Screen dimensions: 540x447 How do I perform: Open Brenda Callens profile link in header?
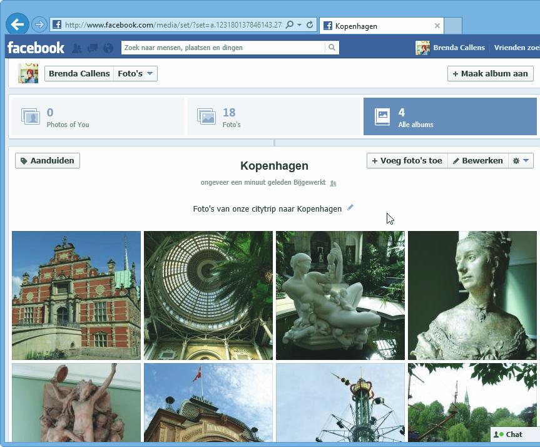coord(459,48)
